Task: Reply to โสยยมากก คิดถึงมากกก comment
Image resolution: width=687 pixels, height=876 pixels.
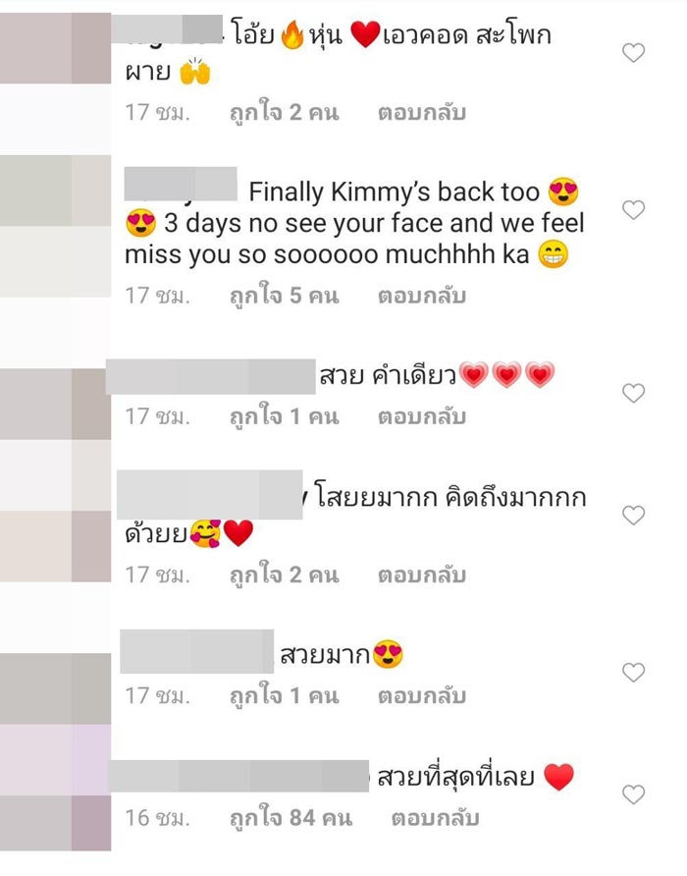Action: [422, 575]
